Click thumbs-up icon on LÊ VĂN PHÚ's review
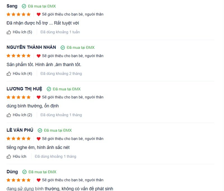 [x=9, y=156]
